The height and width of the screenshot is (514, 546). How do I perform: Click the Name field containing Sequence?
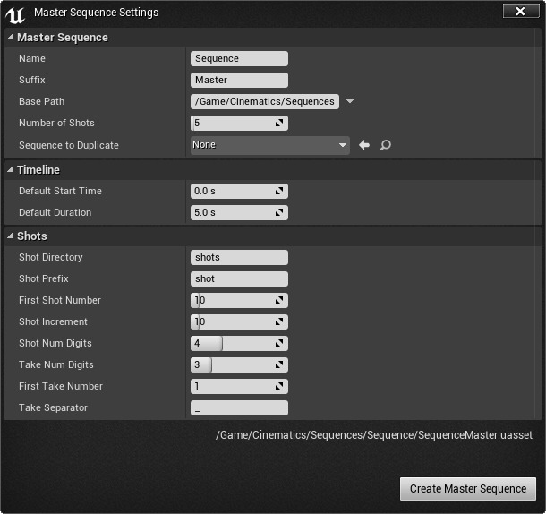pyautogui.click(x=239, y=58)
